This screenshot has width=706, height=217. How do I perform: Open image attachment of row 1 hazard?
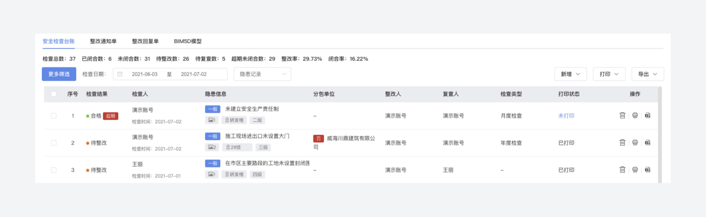[212, 120]
